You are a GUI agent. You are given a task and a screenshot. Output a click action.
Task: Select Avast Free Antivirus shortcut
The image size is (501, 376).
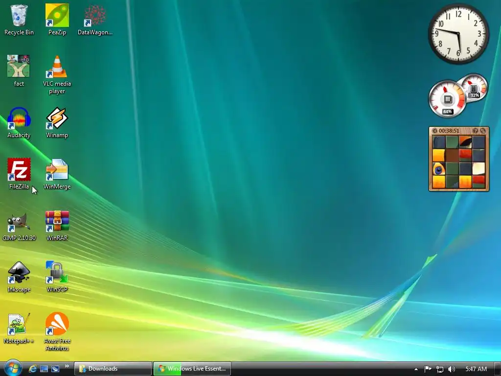click(x=57, y=332)
